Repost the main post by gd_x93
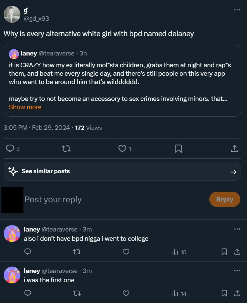This screenshot has height=303, width=247. click(66, 149)
